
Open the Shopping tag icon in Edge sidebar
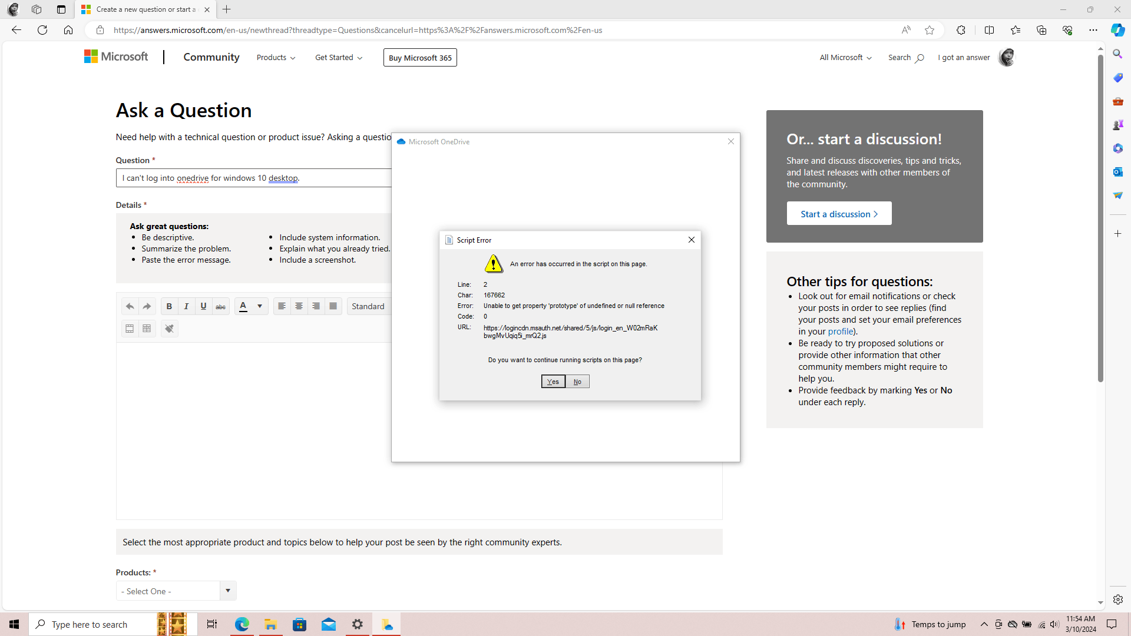[1117, 78]
